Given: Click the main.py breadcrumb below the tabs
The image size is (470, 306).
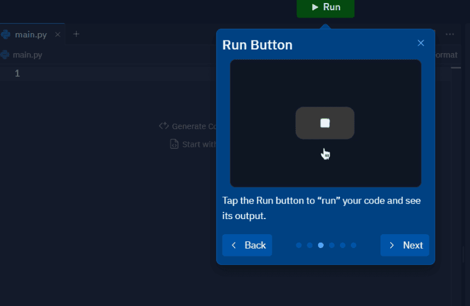Looking at the screenshot, I should click(x=27, y=55).
